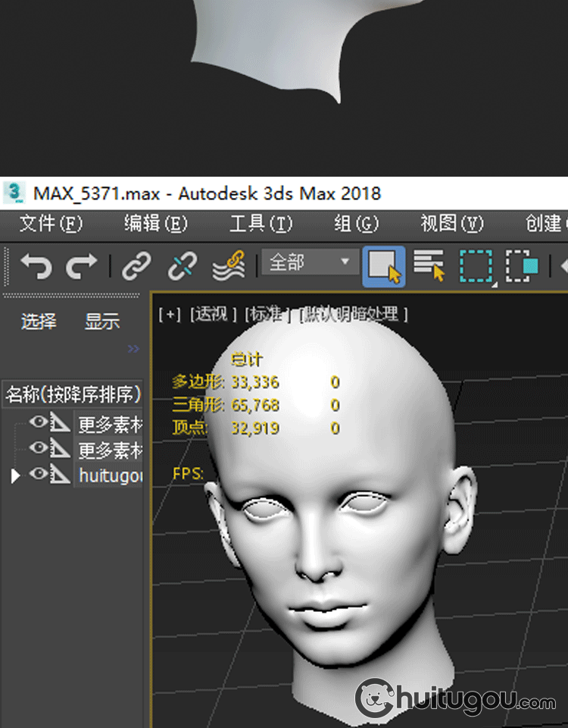Expand scene explorer menus with the >> chevron
Viewport: 568px width, 728px height.
click(x=133, y=349)
